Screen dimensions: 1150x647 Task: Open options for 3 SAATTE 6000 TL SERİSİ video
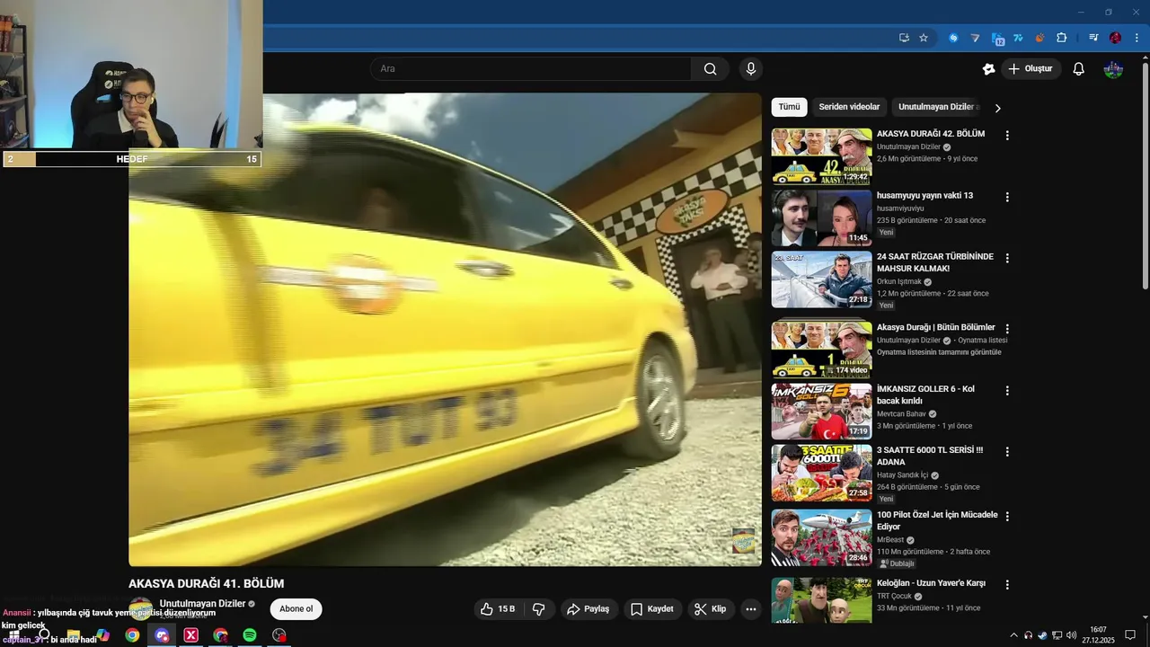tap(1007, 452)
